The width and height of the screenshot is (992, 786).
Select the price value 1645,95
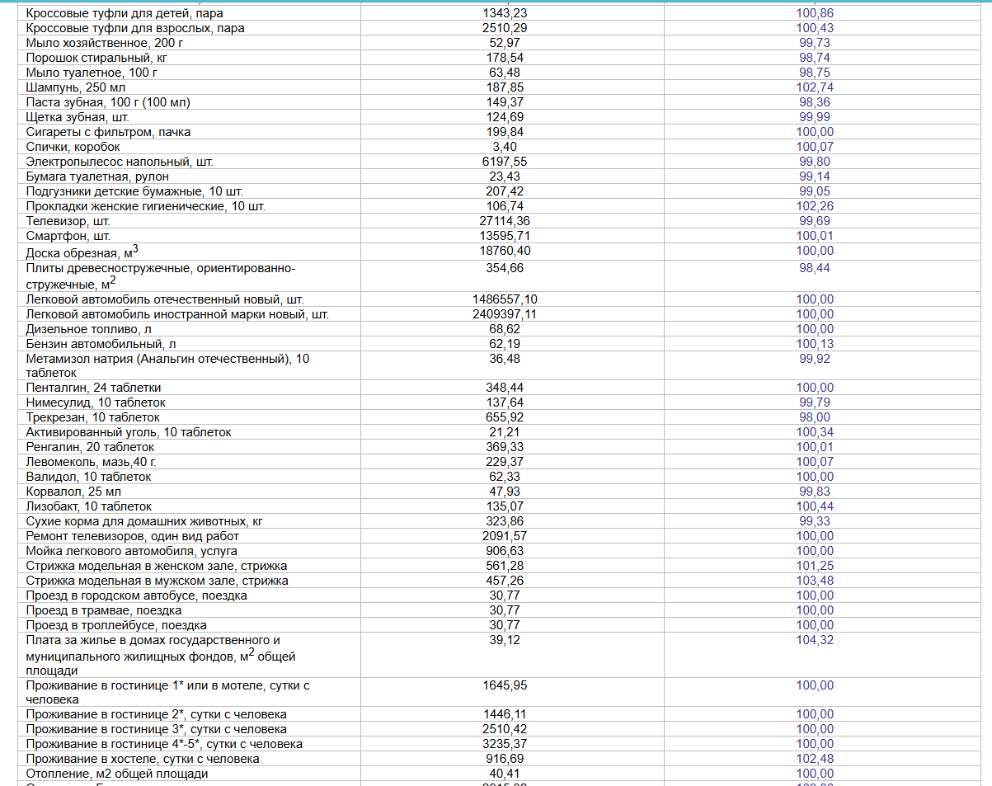click(506, 685)
